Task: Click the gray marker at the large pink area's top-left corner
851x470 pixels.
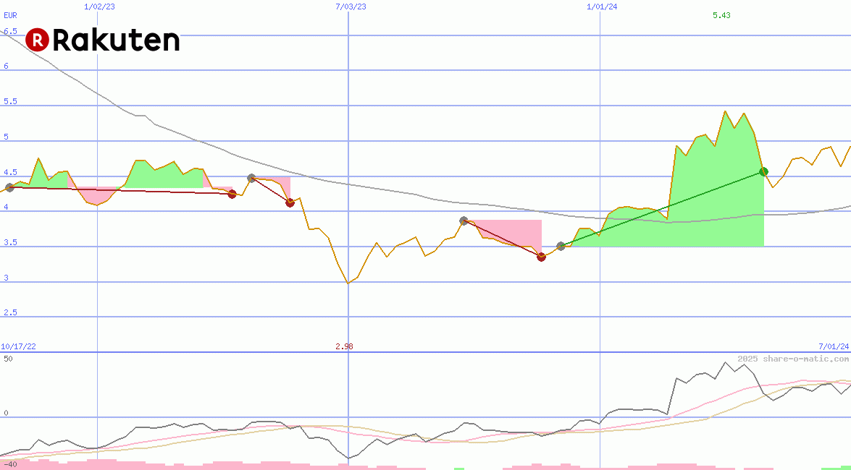Action: (464, 221)
